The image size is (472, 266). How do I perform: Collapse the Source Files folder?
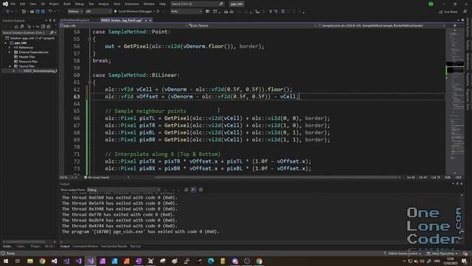[10, 66]
